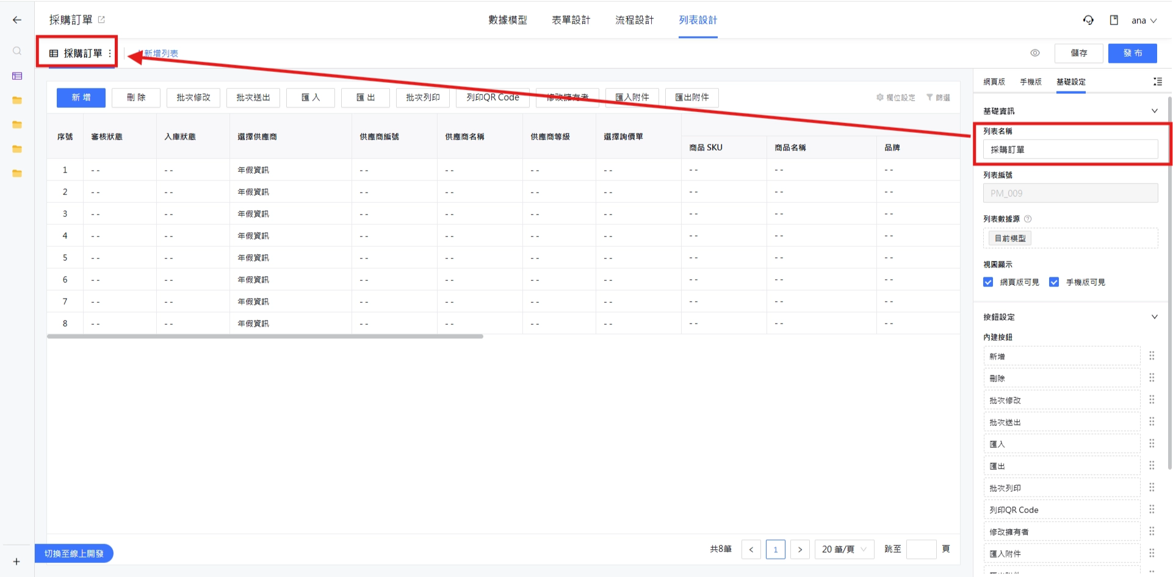Grab drag handle of 匯入 row
Viewport: 1173px width, 577px height.
(1152, 444)
